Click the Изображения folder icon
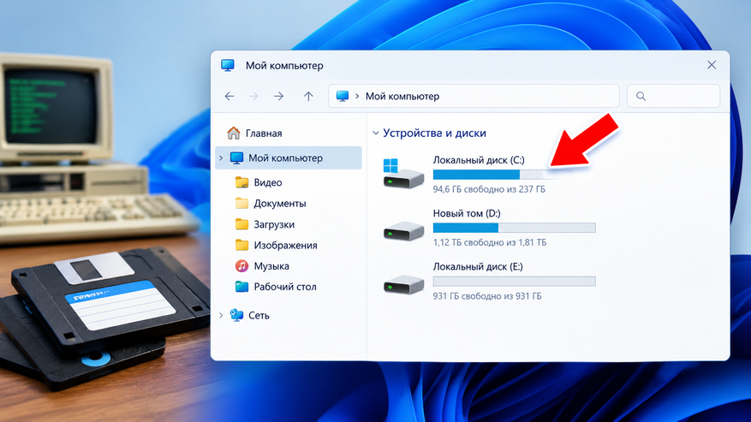The height and width of the screenshot is (422, 751). 241,246
